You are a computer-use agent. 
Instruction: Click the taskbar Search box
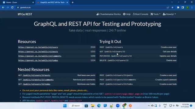point(76,106)
